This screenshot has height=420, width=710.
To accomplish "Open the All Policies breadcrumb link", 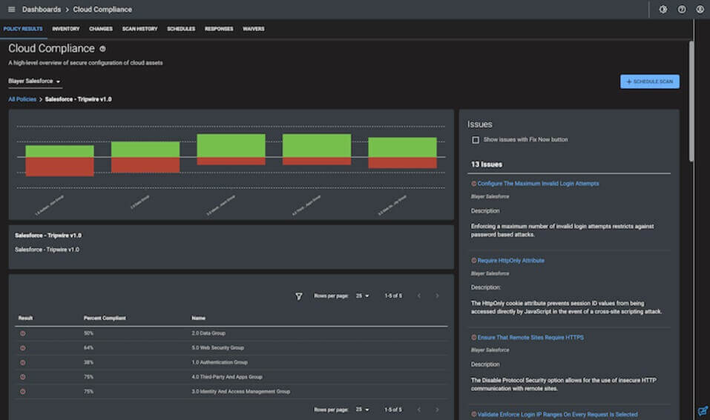I will coord(22,99).
